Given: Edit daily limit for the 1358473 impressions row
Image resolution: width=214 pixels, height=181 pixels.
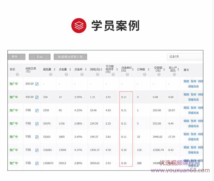Looking at the screenshot, I should pos(37,163).
